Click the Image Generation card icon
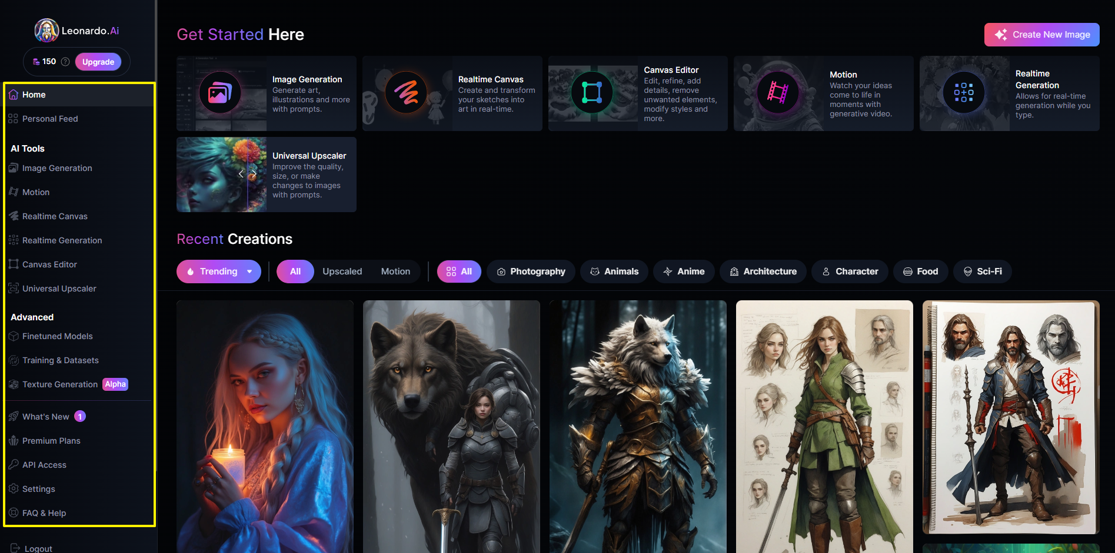Viewport: 1115px width, 553px height. [219, 93]
